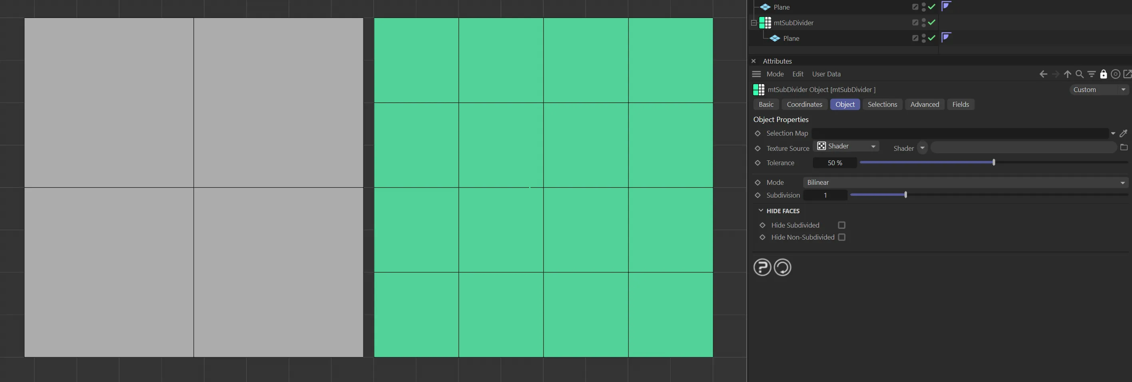Viewport: 1132px width, 382px height.
Task: Open the User Data menu
Action: (826, 74)
